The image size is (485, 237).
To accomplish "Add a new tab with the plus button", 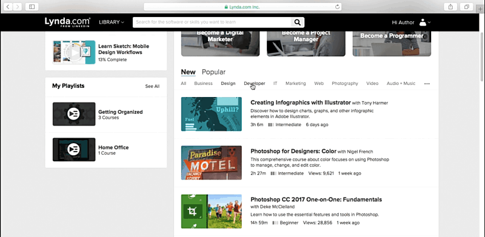I will point(480,8).
